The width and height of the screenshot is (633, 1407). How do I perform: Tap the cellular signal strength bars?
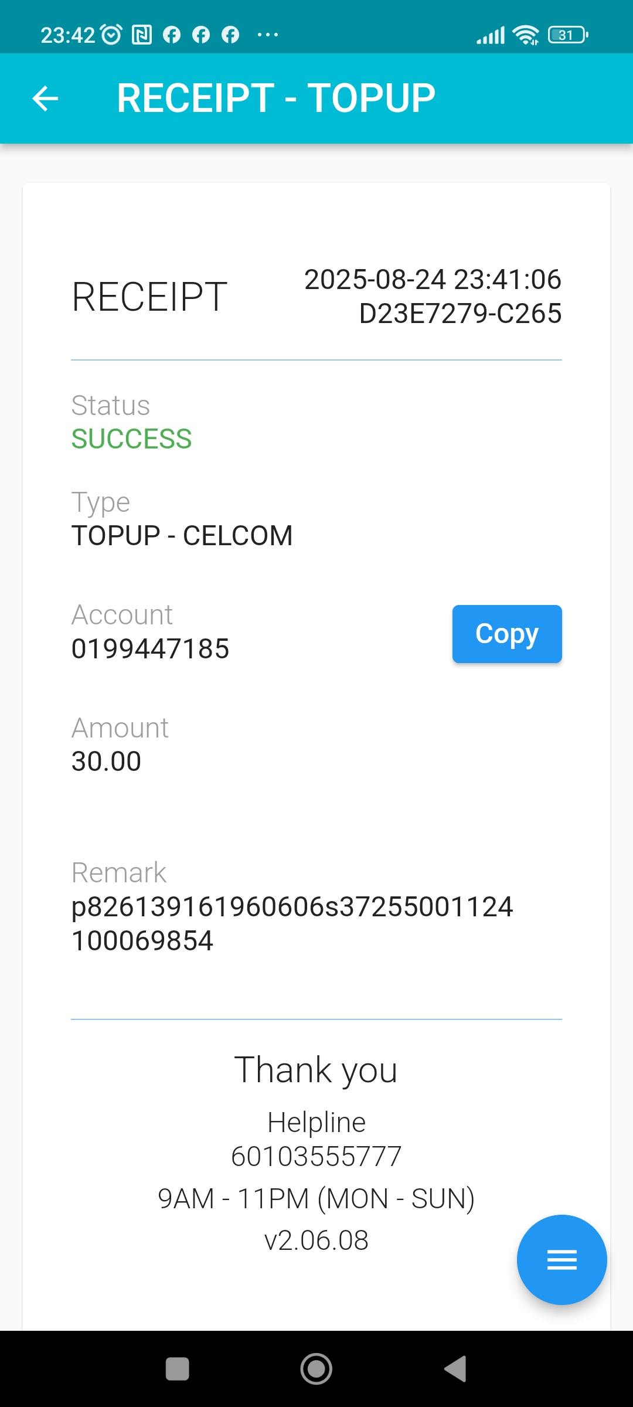pos(491,35)
